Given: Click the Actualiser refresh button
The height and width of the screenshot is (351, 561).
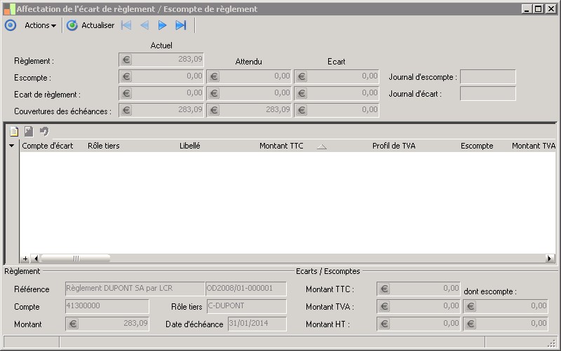Looking at the screenshot, I should click(90, 25).
